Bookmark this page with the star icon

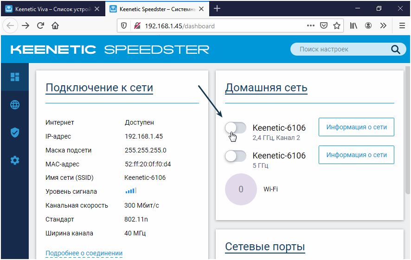337,26
